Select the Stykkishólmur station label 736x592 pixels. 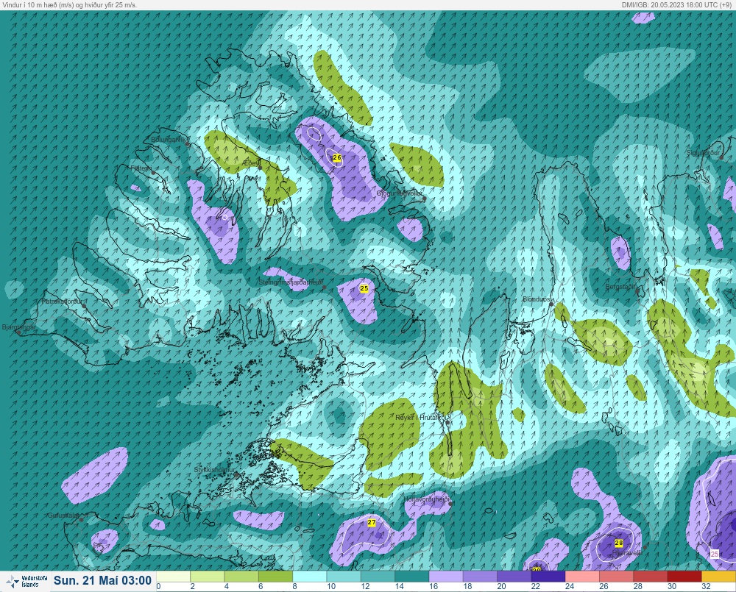click(214, 470)
